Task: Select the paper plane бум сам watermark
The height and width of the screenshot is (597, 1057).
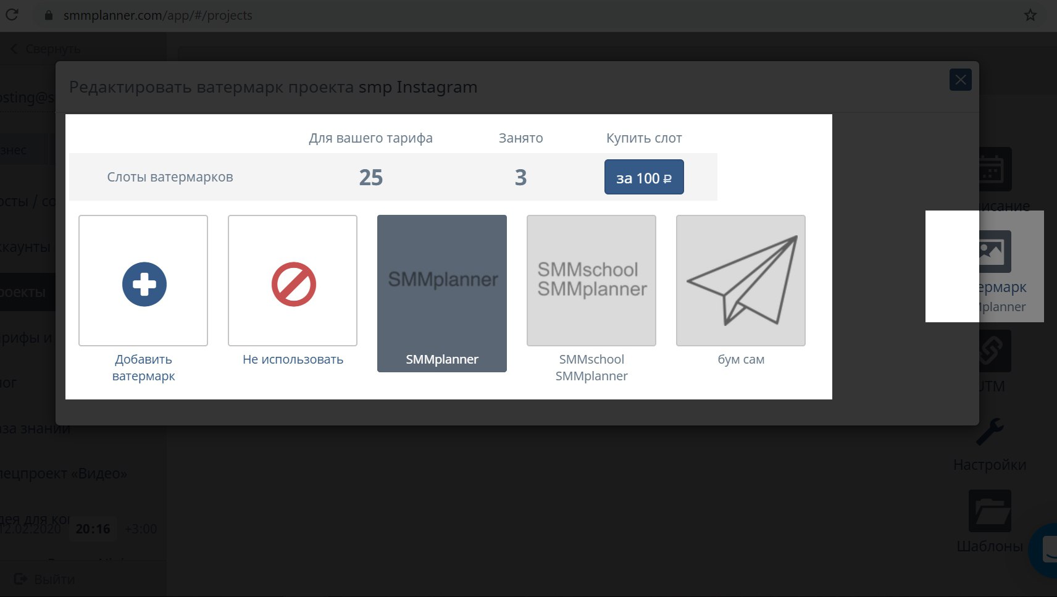Action: coord(741,280)
